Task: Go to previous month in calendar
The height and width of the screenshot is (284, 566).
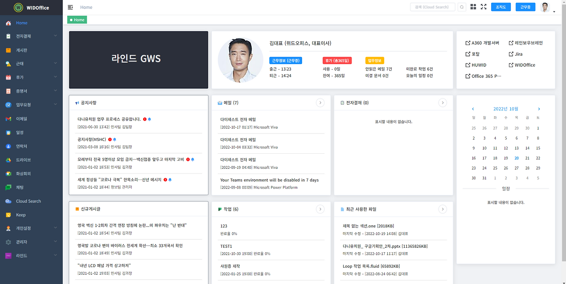Action: (473, 109)
